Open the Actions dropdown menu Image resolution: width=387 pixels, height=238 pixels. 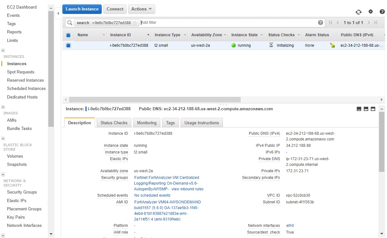click(141, 9)
